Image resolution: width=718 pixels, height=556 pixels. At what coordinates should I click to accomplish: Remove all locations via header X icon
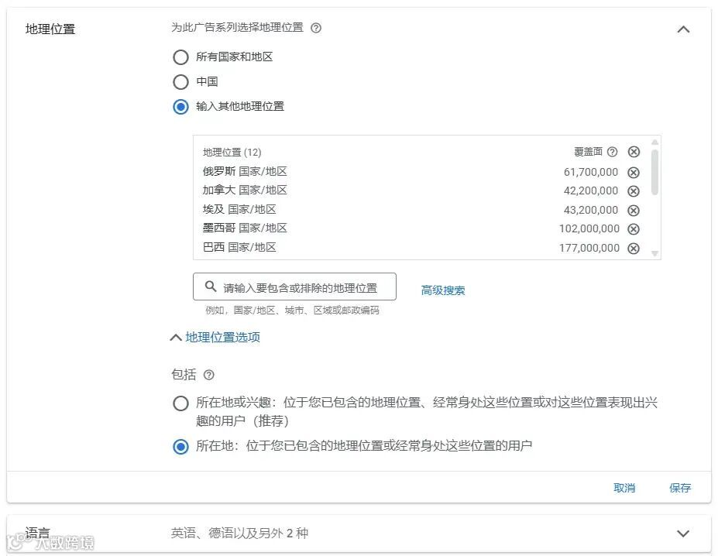tap(634, 152)
